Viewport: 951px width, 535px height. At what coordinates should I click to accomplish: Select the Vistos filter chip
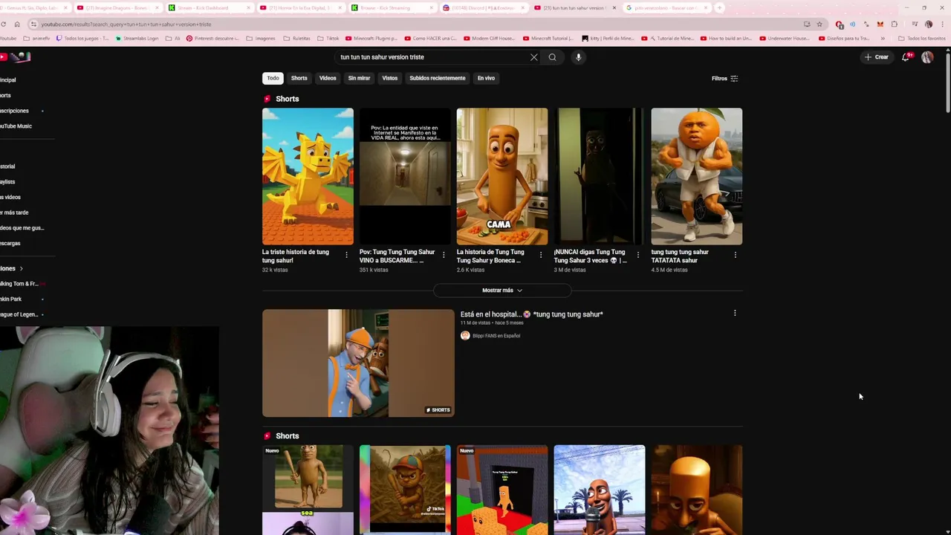click(x=389, y=78)
